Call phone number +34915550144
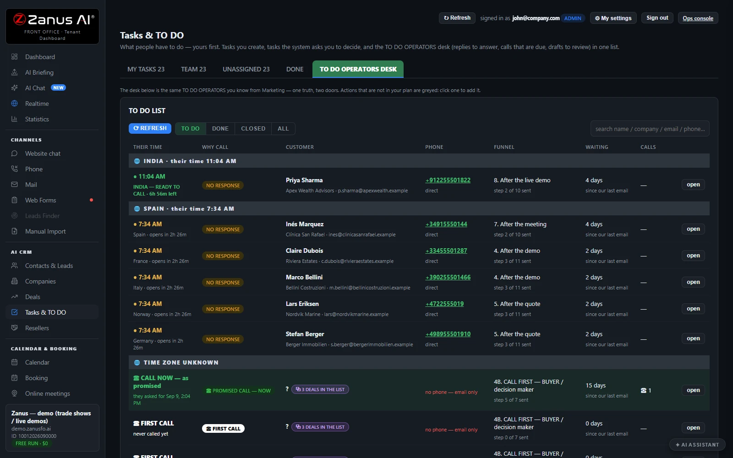The height and width of the screenshot is (458, 733). click(x=446, y=224)
